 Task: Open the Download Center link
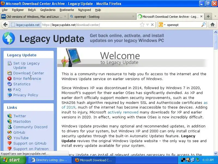pos(29,73)
